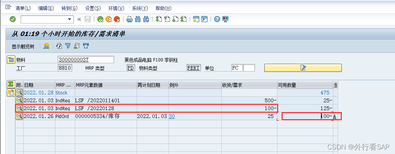Select the Stock cell dated 2022.01.28
The height and width of the screenshot is (154, 395).
click(39, 93)
